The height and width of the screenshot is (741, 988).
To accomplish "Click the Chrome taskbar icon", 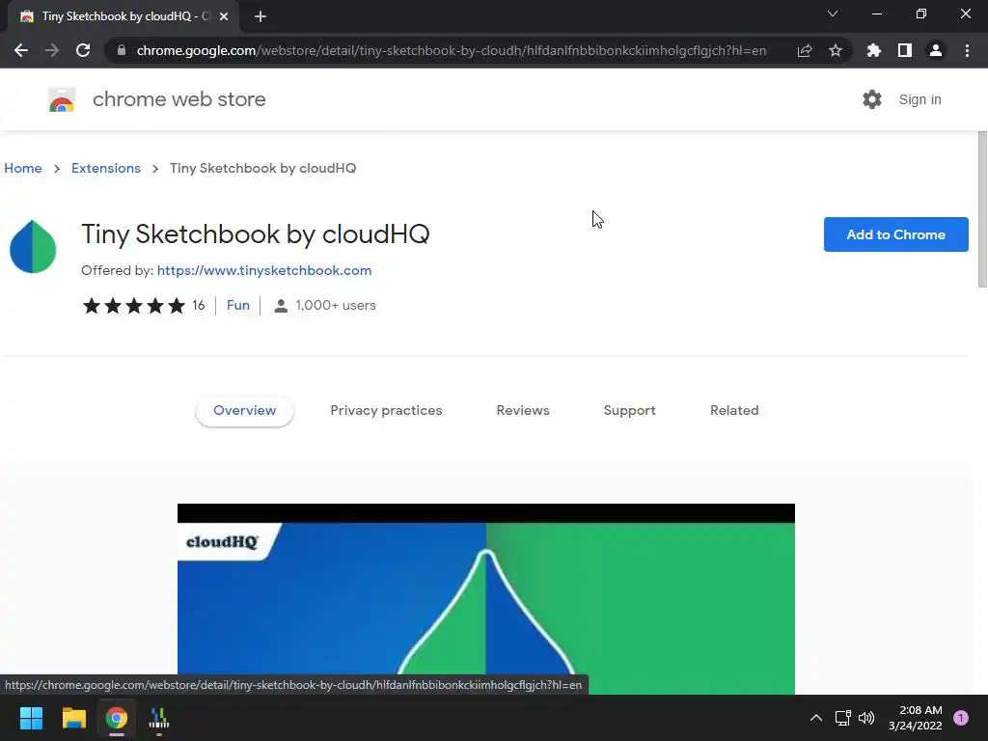I will [x=117, y=718].
